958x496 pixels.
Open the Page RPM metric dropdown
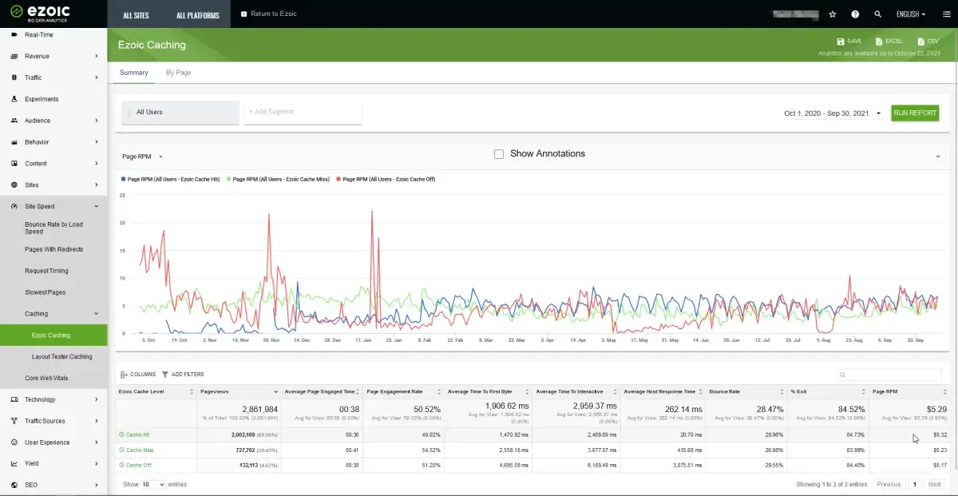[x=142, y=157]
